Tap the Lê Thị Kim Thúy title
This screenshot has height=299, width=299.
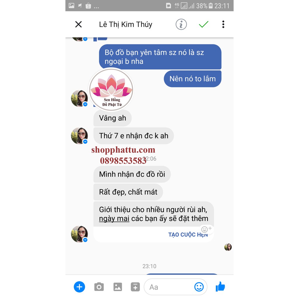pos(126,25)
